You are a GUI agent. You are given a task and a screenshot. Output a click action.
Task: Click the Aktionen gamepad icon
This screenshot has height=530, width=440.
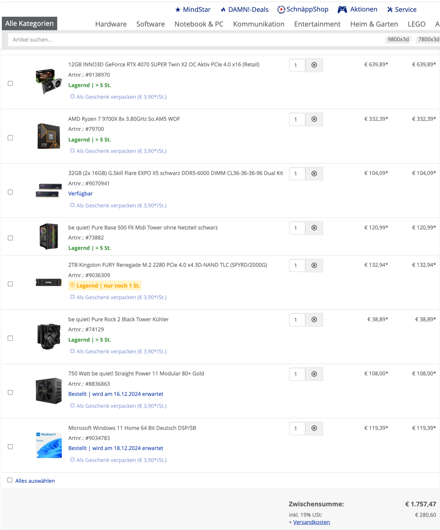coord(342,9)
